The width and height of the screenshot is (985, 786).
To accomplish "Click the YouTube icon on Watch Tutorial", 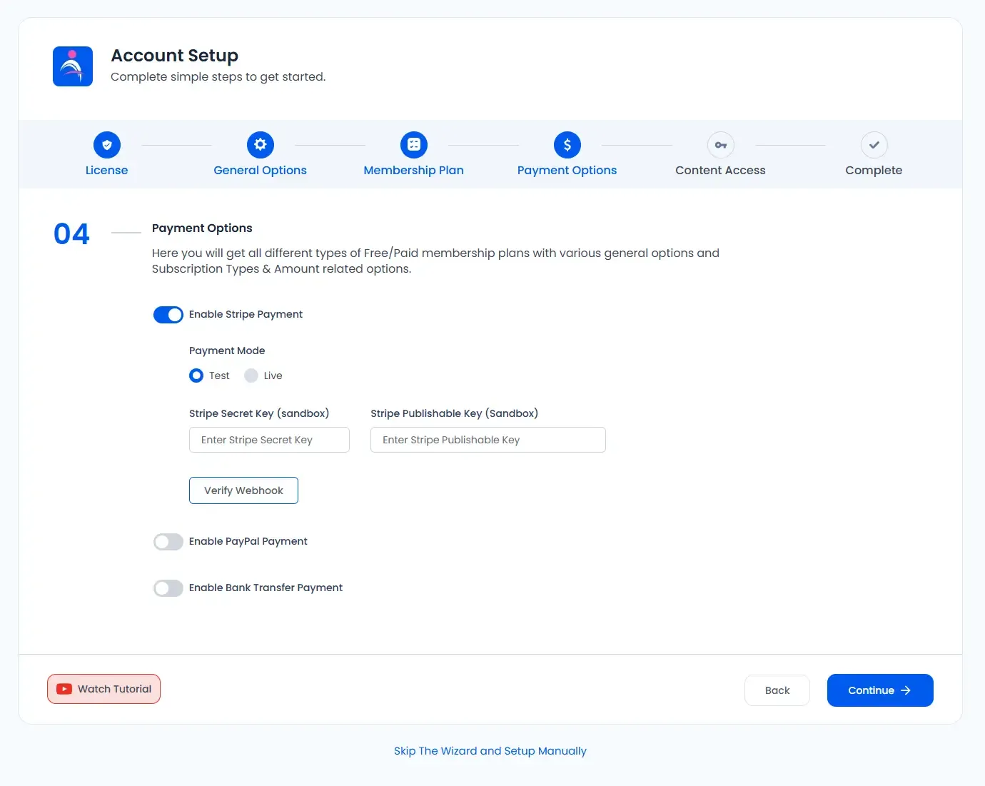I will pos(64,688).
